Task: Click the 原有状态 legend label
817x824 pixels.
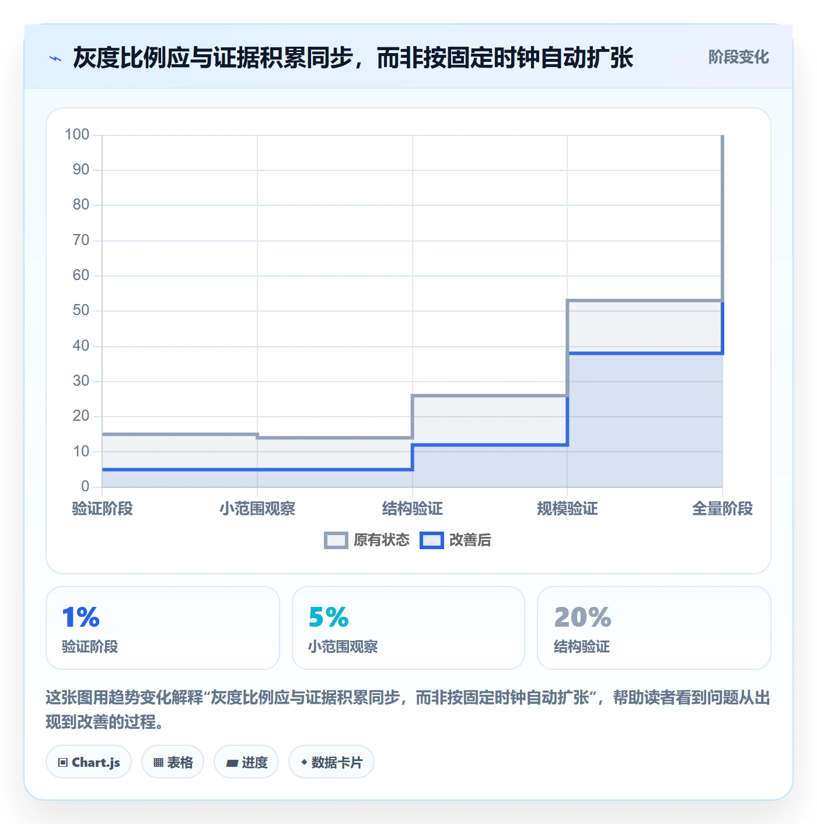Action: [382, 540]
